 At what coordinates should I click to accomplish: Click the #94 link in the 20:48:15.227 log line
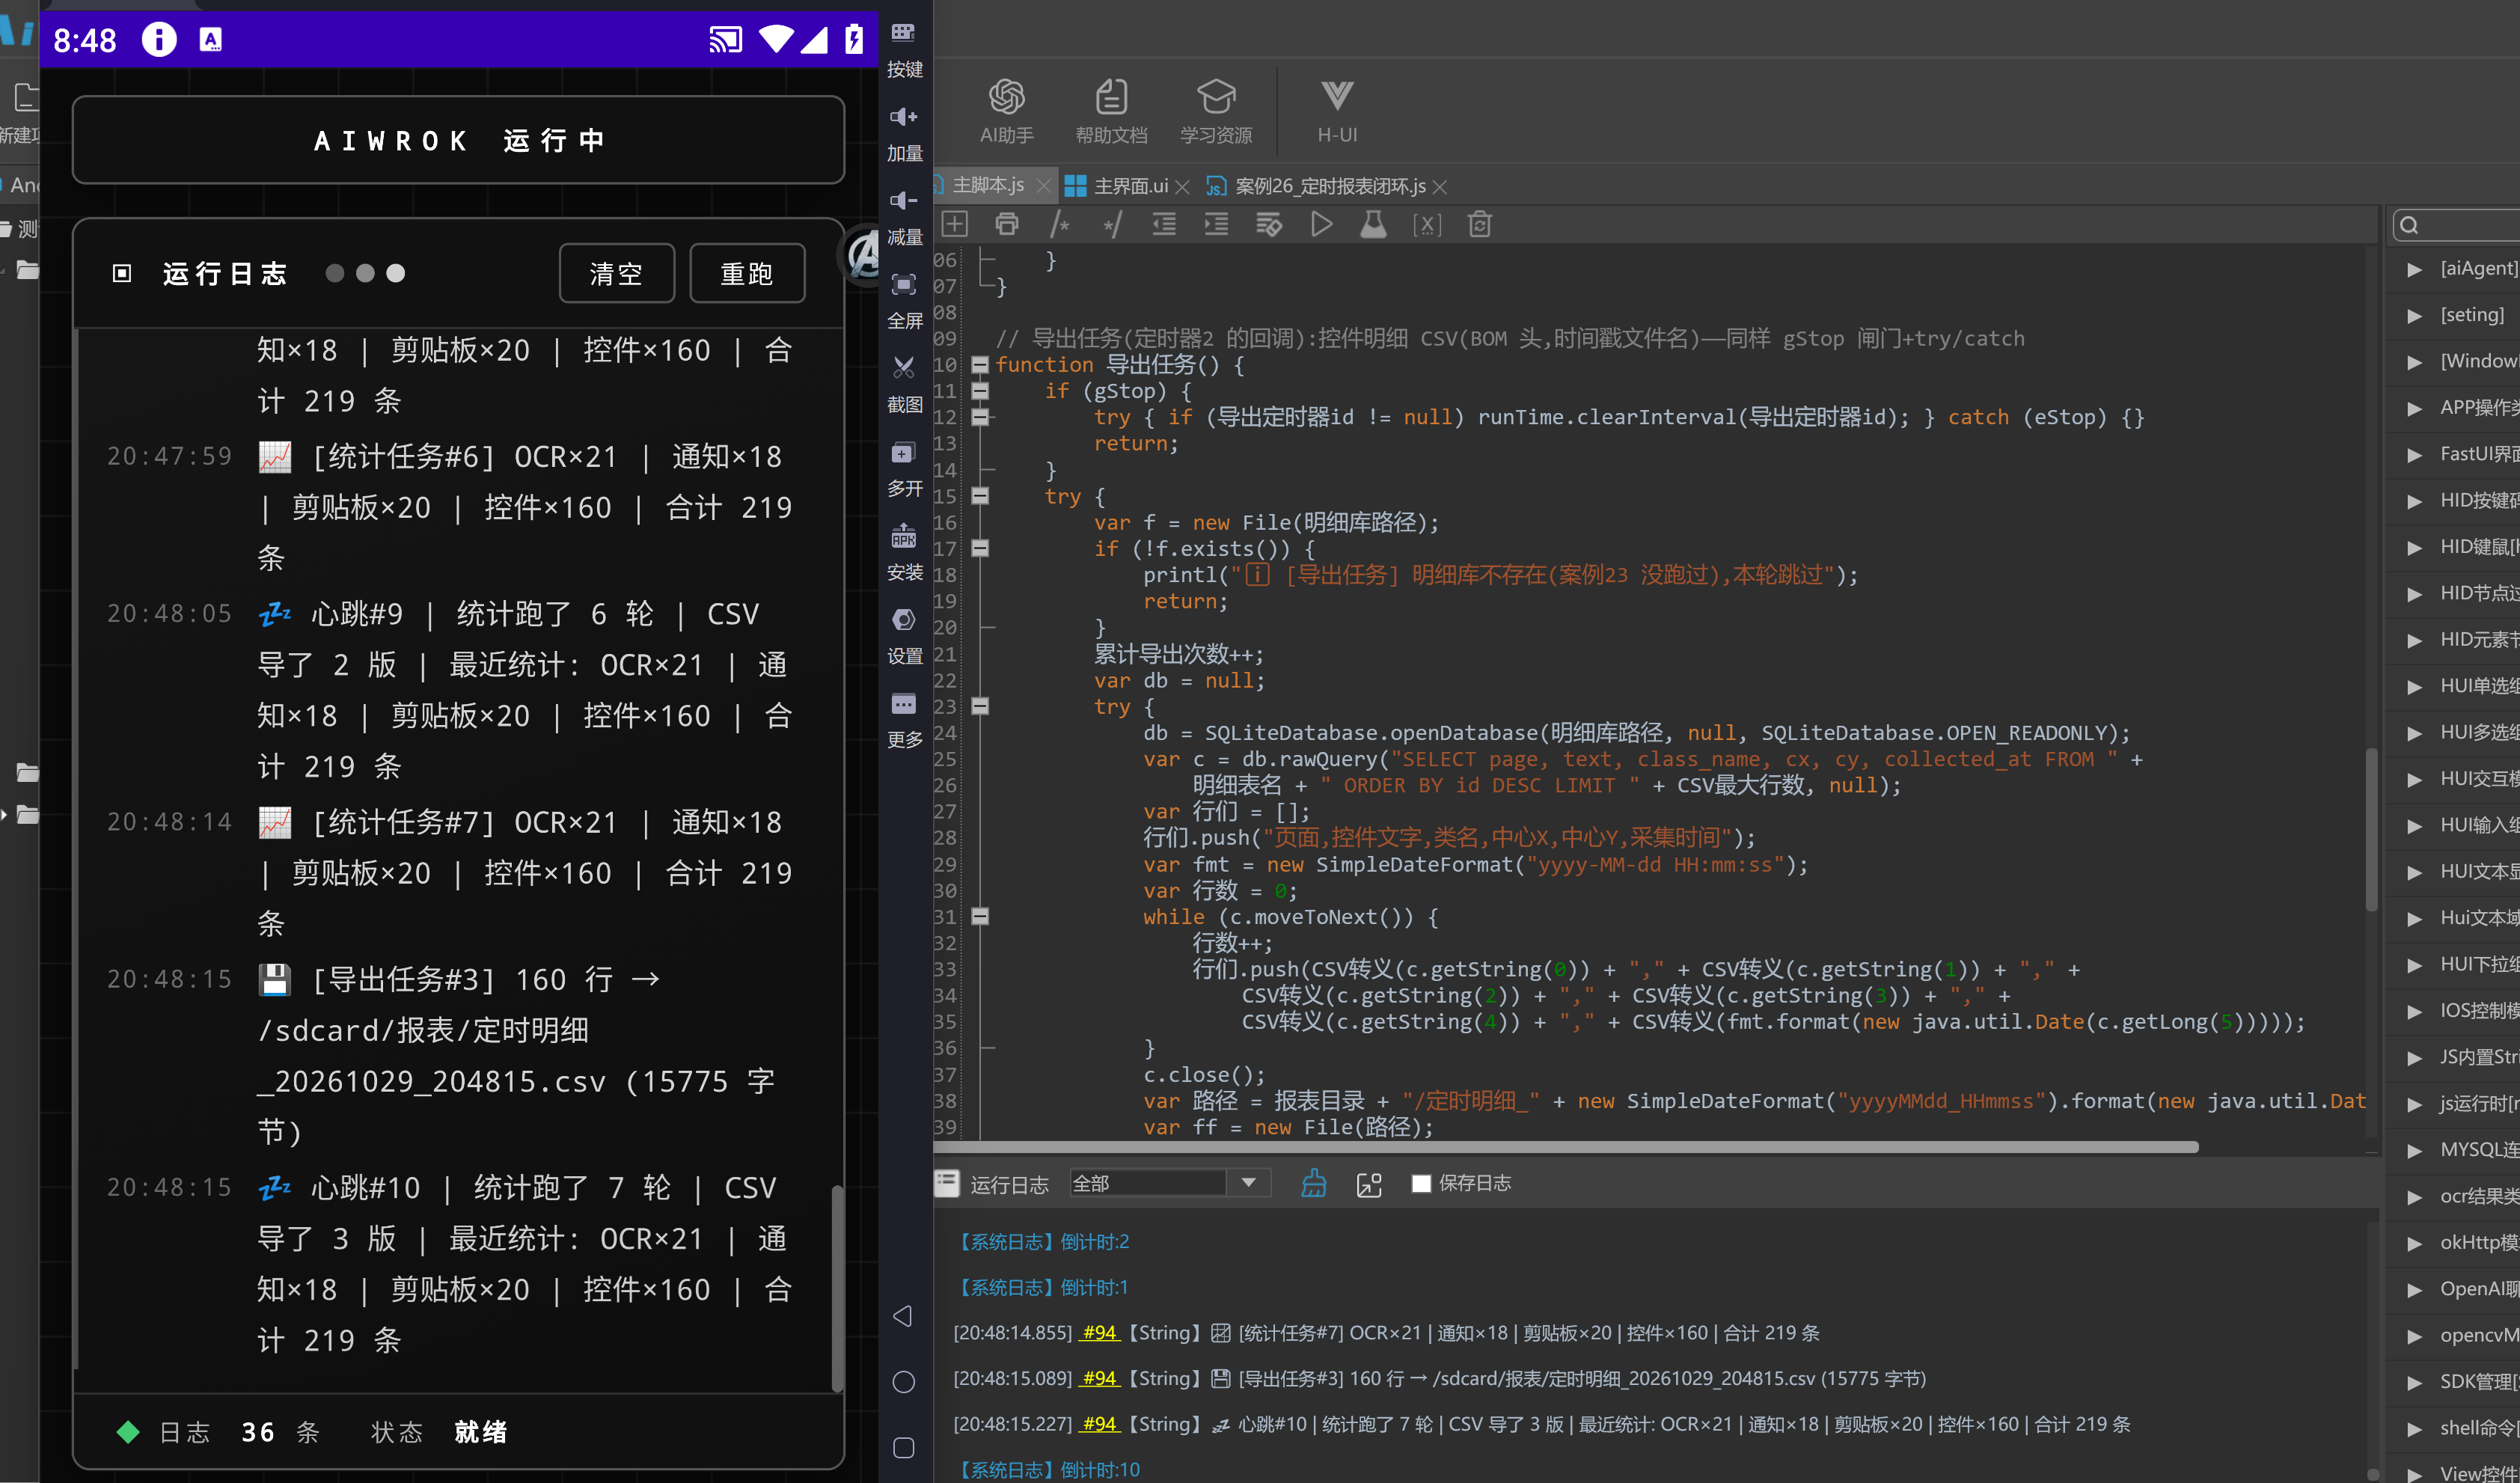tap(1100, 1424)
